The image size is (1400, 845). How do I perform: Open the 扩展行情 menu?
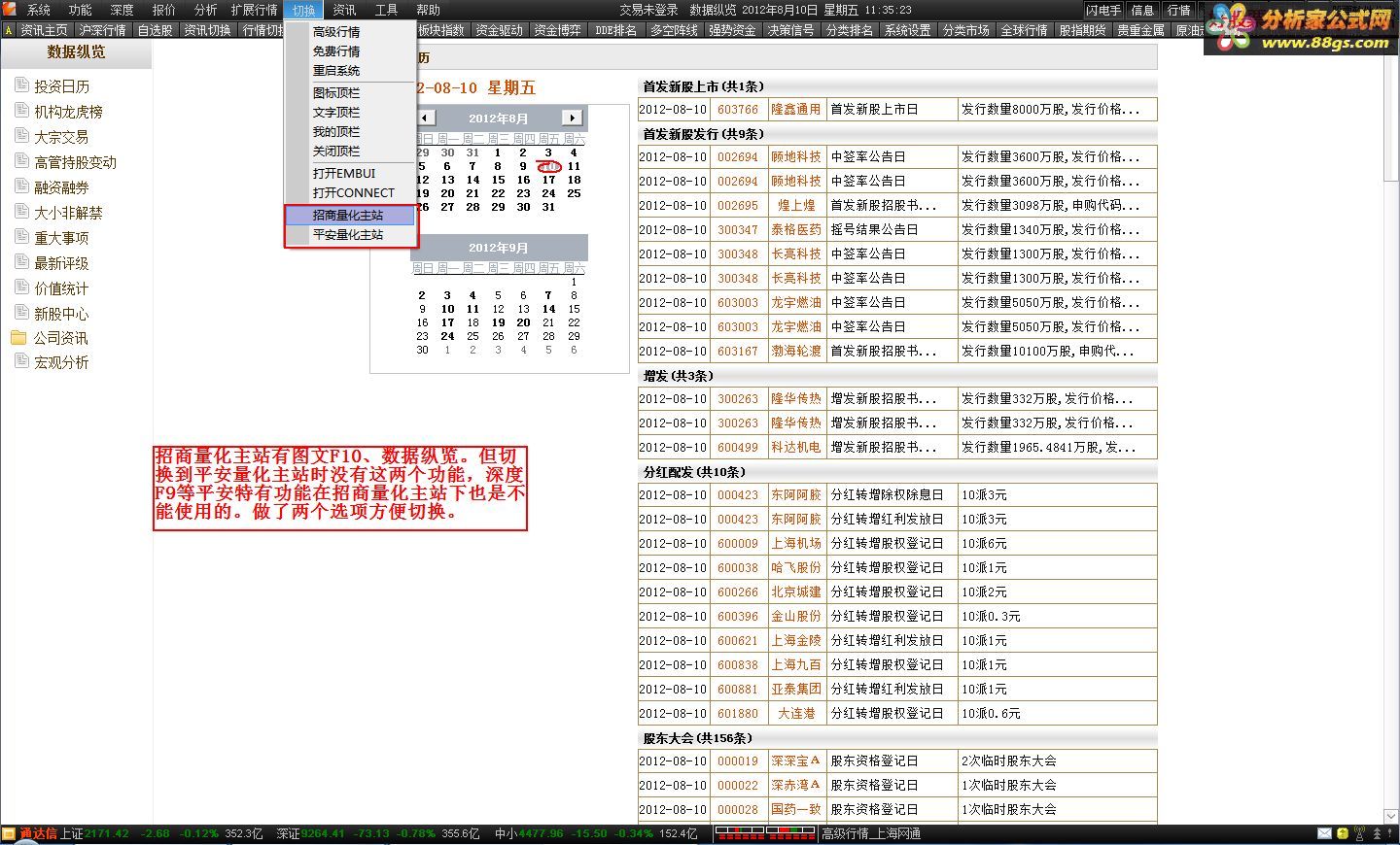tap(255, 10)
